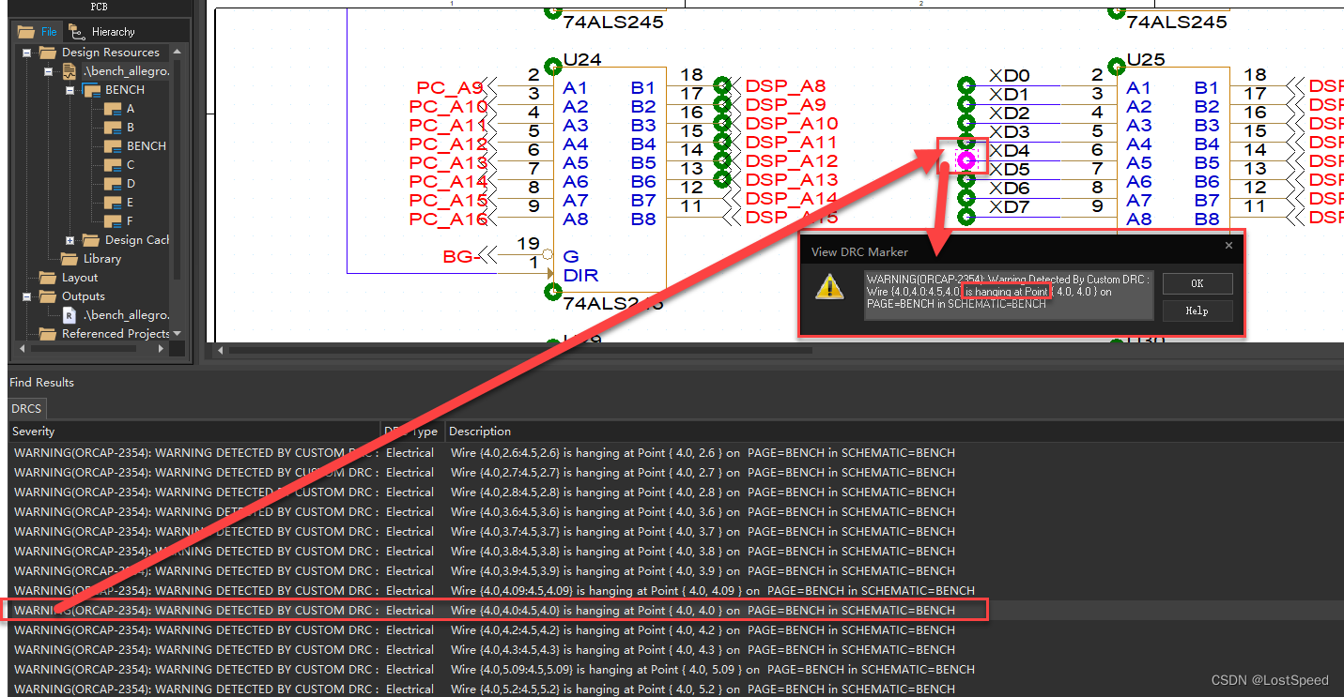The height and width of the screenshot is (697, 1344).
Task: Collapse the BENCH schematic folder
Action: point(70,90)
